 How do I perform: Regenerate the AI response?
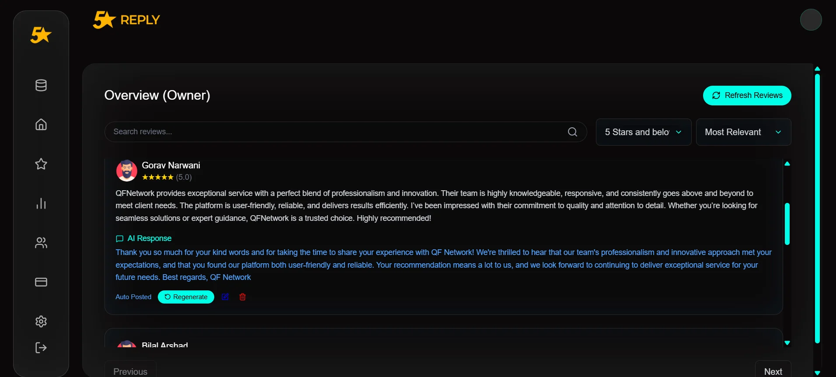[186, 297]
